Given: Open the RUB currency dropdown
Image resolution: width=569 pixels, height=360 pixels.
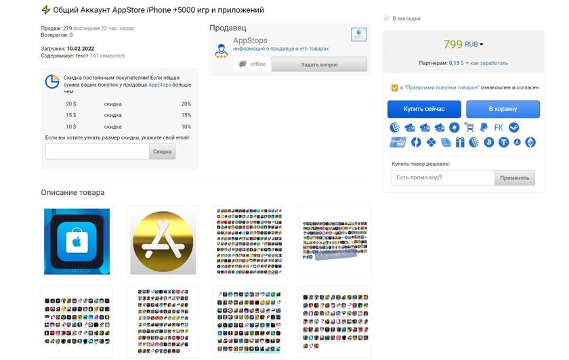Looking at the screenshot, I should pyautogui.click(x=474, y=44).
